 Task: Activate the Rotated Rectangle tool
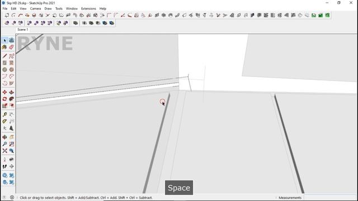click(11, 63)
